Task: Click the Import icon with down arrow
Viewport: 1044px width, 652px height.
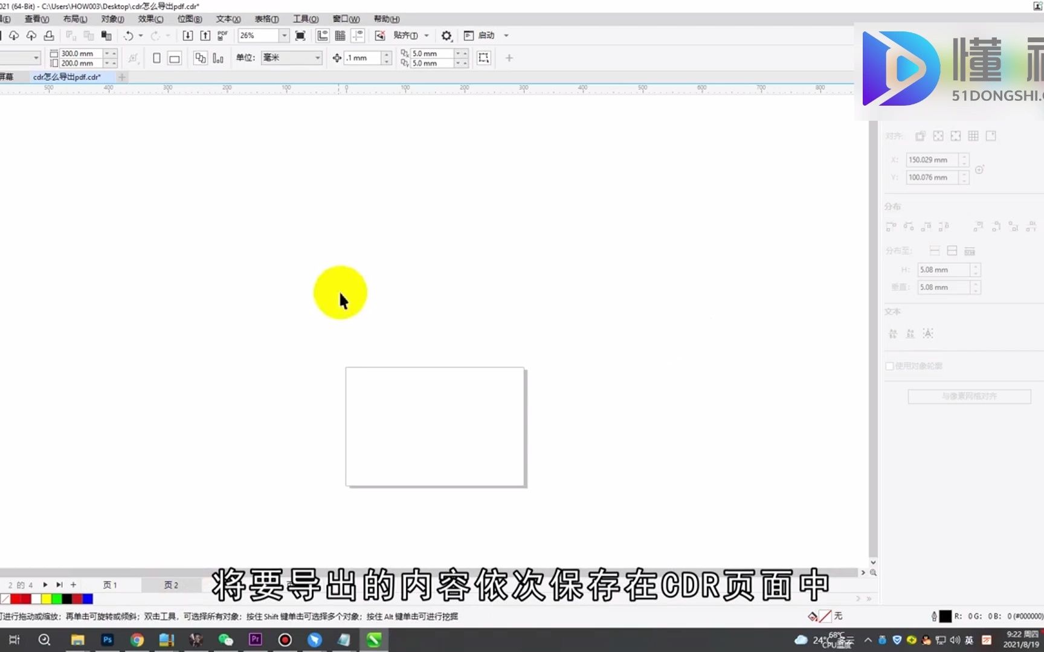Action: [188, 36]
